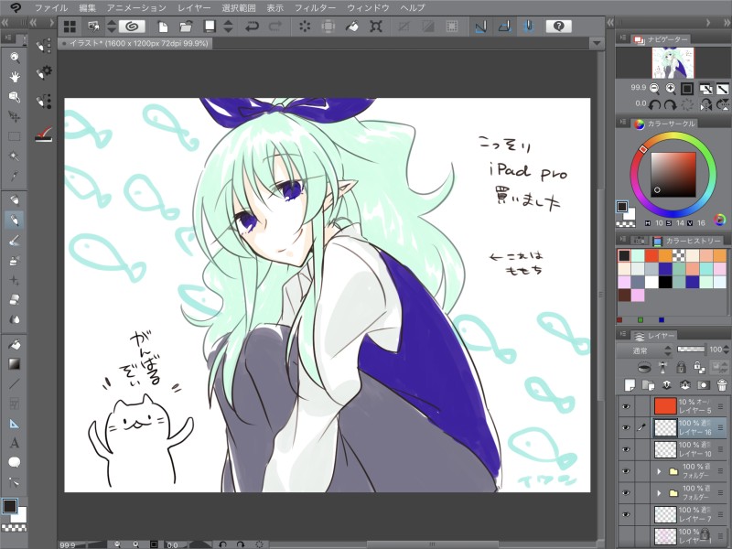This screenshot has width=732, height=549.
Task: Select the Hand move tool
Action: (15, 77)
